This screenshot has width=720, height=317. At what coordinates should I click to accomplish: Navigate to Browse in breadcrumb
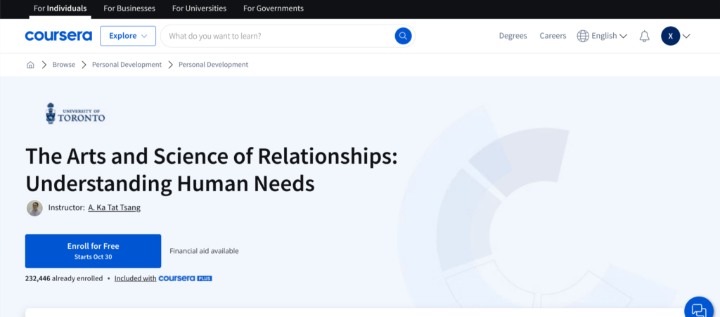point(63,65)
